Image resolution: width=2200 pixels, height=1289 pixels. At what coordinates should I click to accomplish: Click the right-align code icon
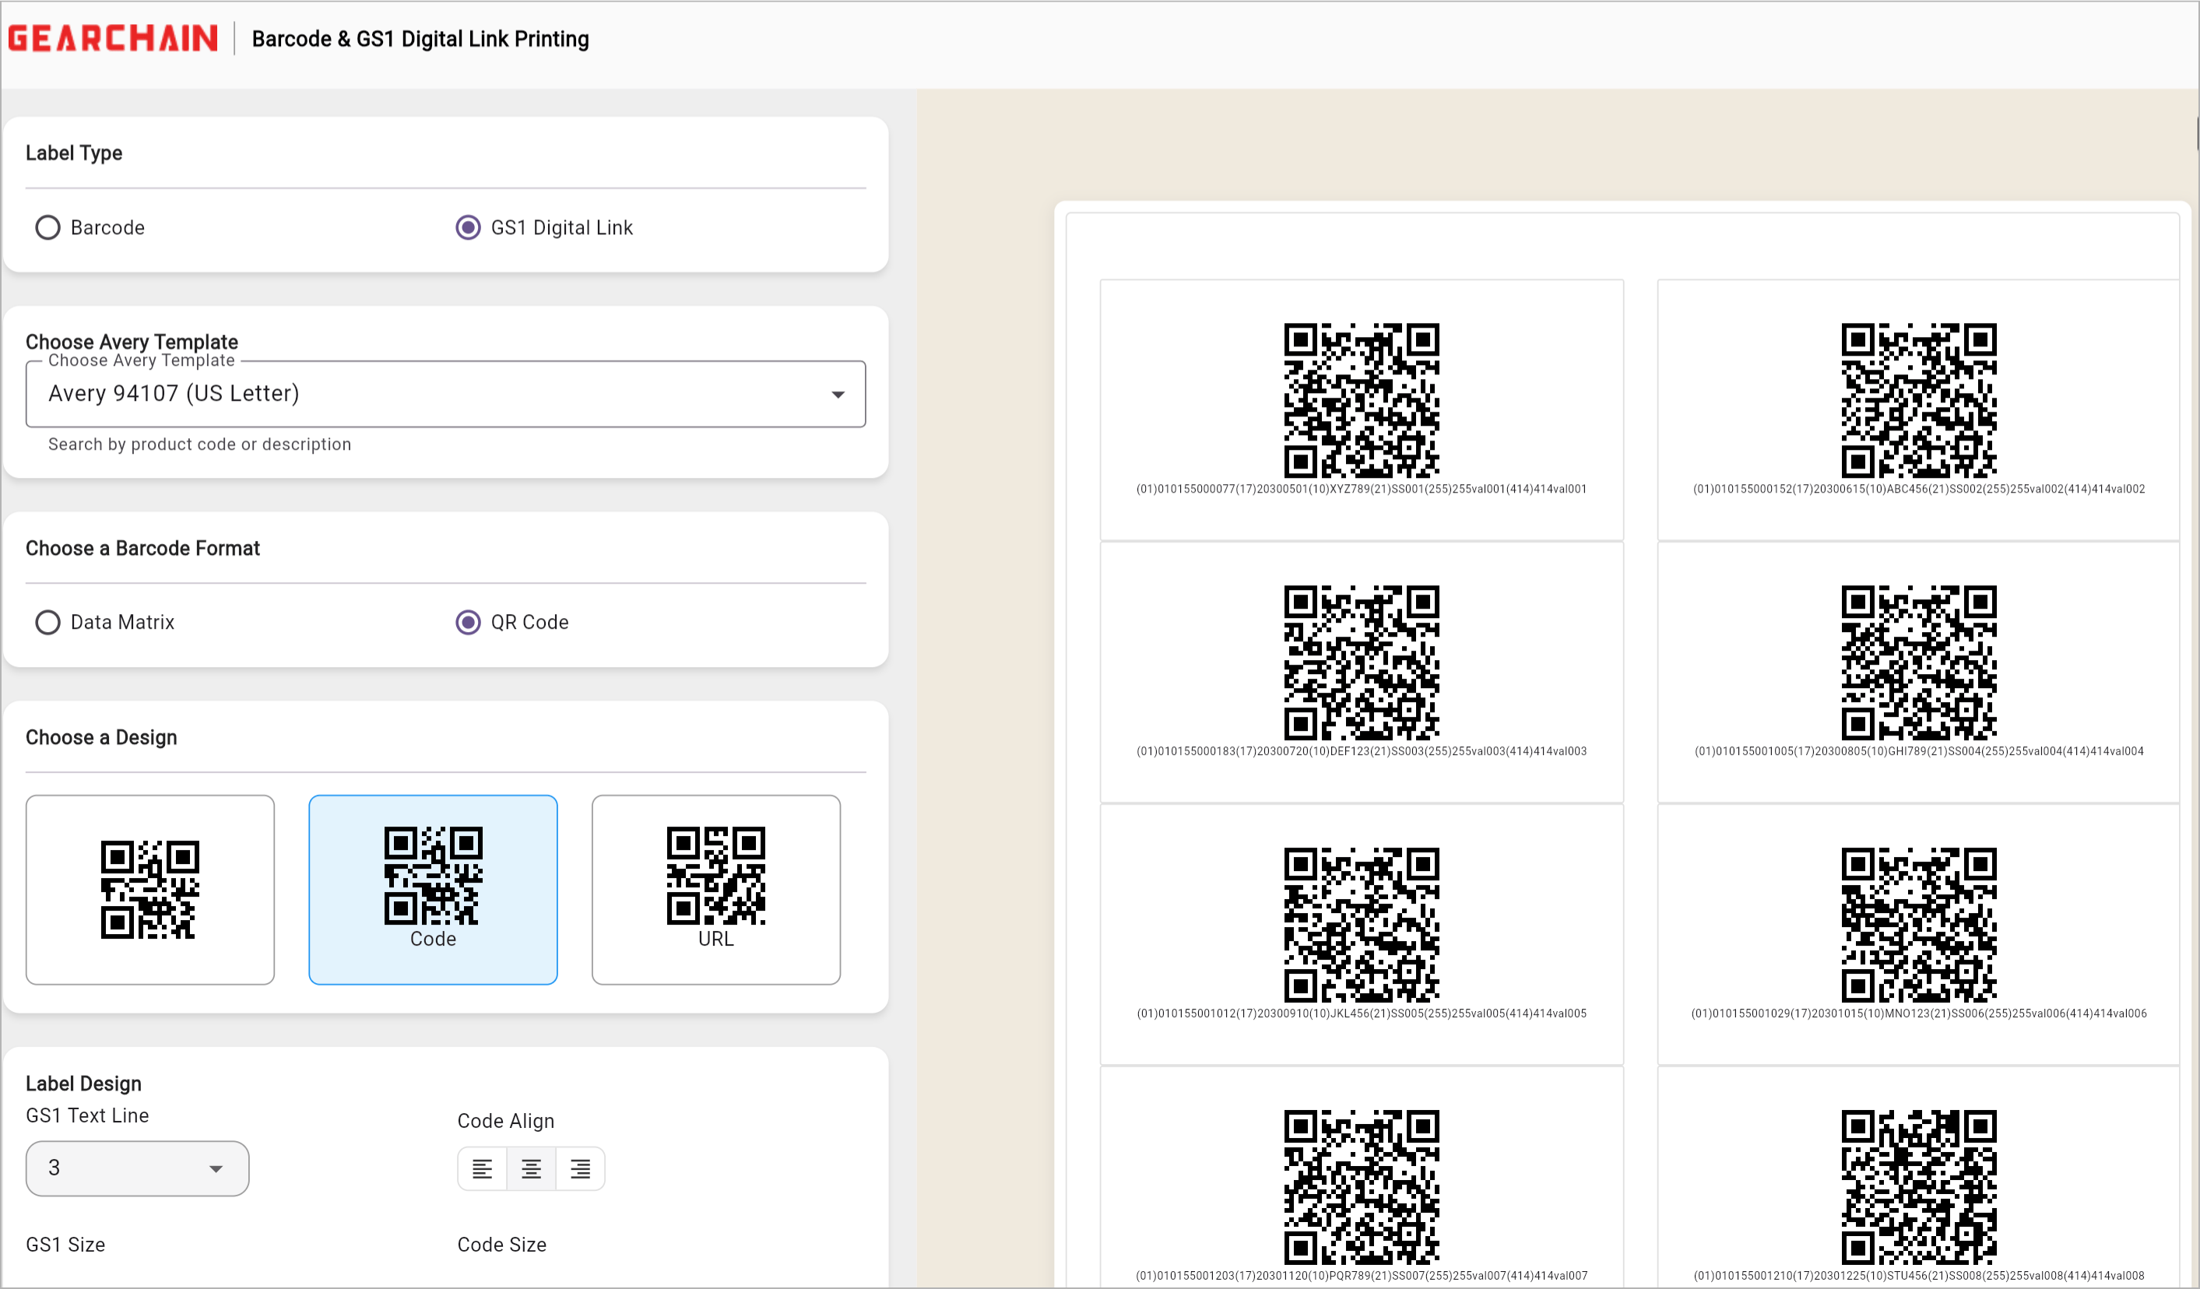coord(580,1168)
